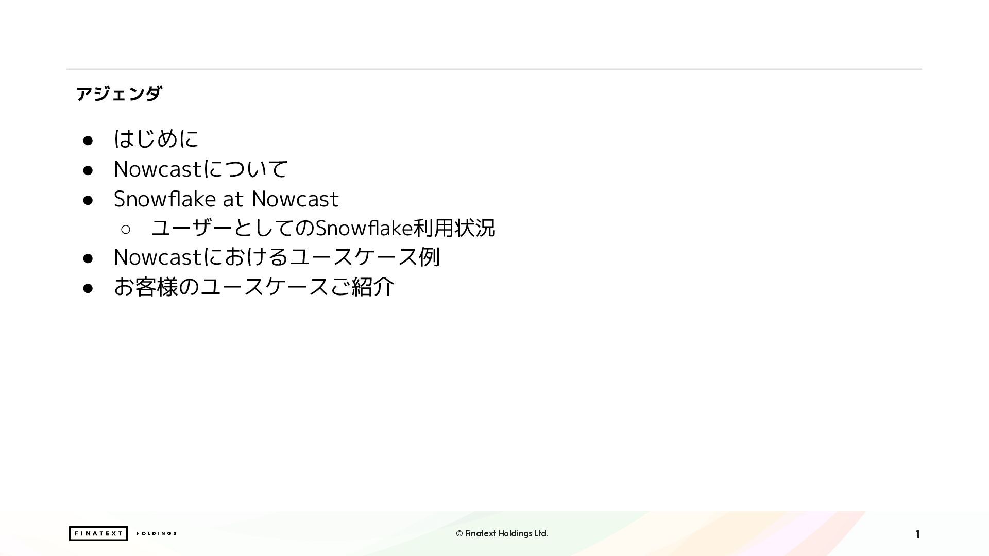Click the bullet before お客様の
Screen dimensions: 989x556
[x=88, y=288]
